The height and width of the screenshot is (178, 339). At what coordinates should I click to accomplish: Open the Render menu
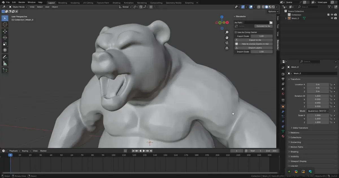click(22, 2)
